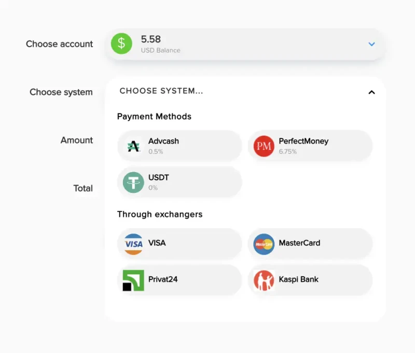Viewport: 415px width, 353px height.
Task: Open the USD Balance account selector
Action: pyautogui.click(x=245, y=44)
